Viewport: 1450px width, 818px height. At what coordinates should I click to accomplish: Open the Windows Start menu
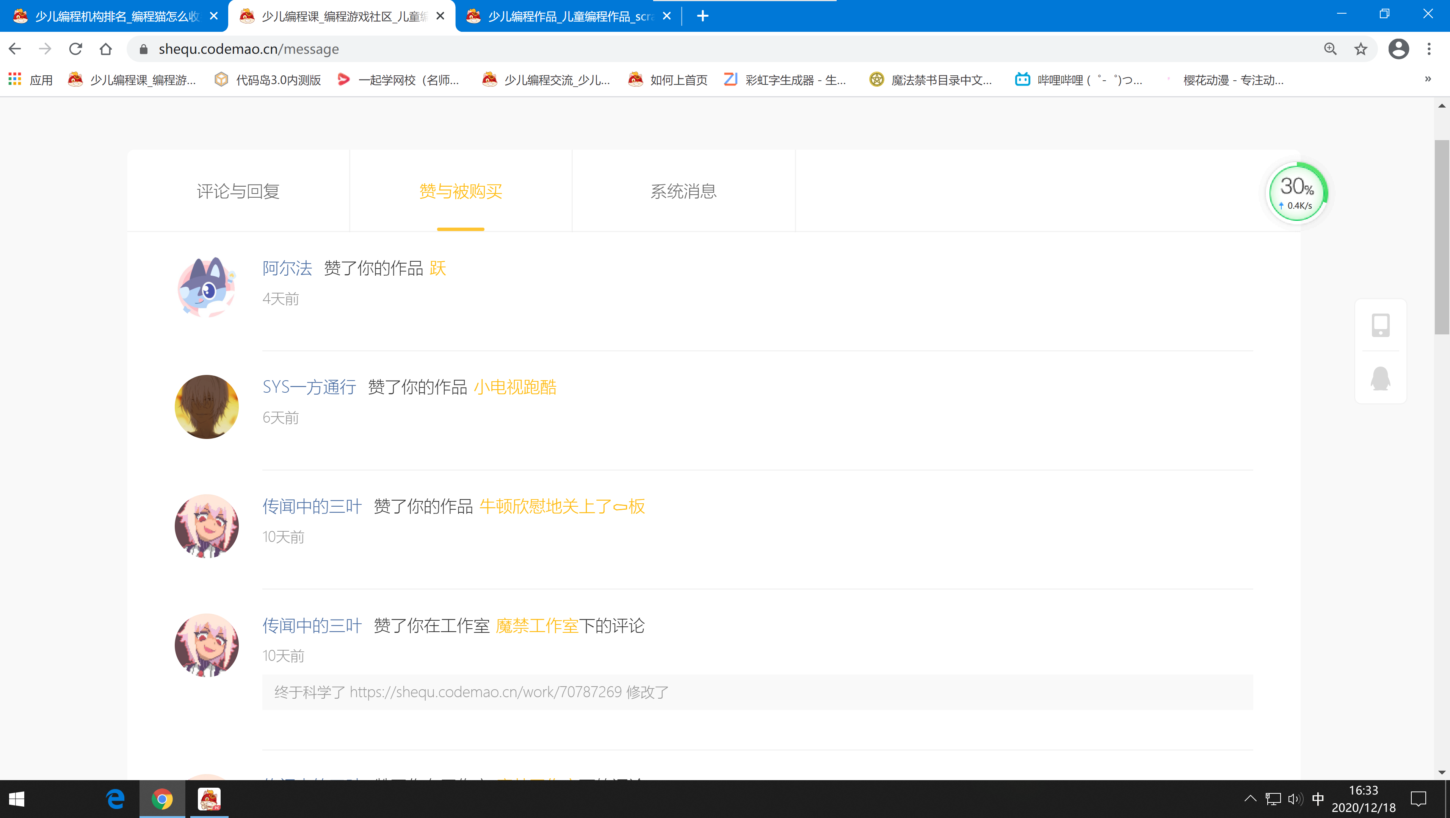(17, 799)
